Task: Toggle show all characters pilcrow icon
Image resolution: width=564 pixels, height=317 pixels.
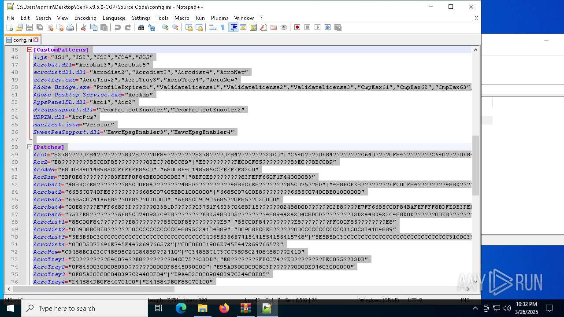Action: [x=223, y=27]
